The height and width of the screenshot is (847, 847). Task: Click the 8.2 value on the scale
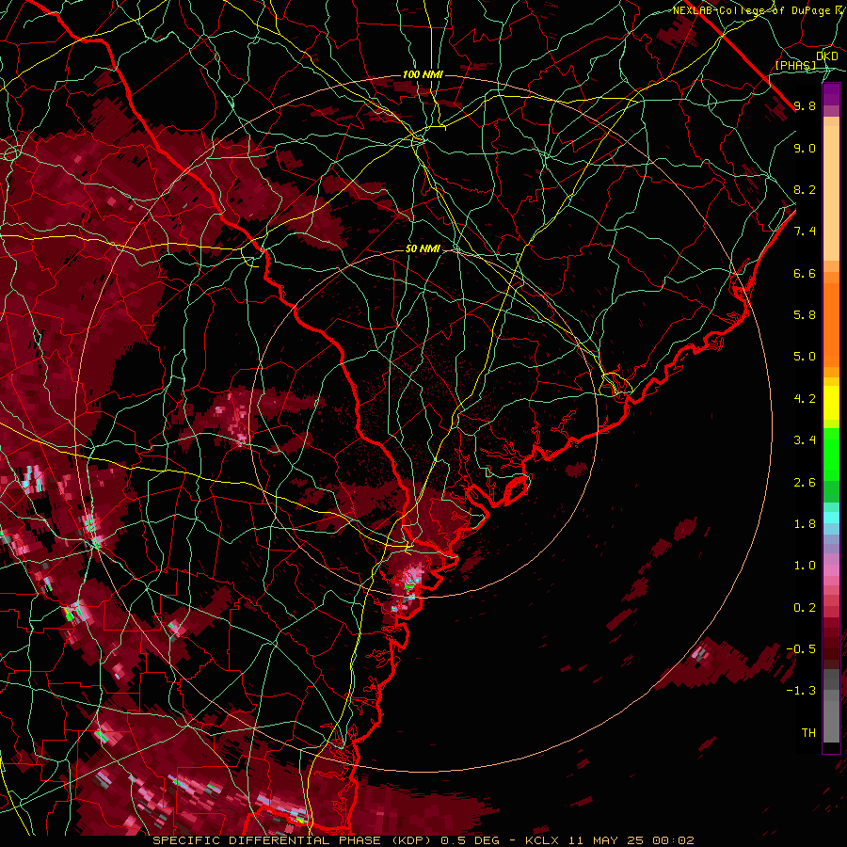[805, 190]
